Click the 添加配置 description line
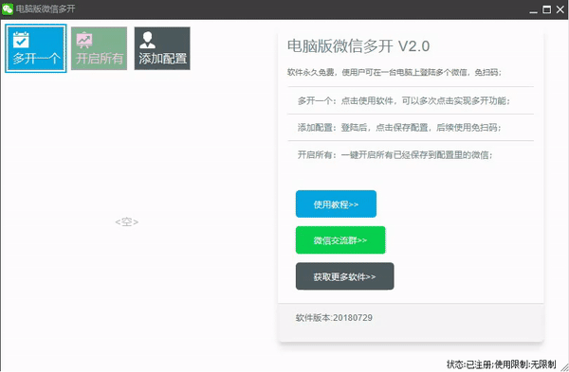 (399, 128)
